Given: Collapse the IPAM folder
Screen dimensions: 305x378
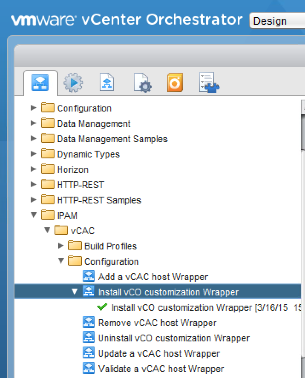Looking at the screenshot, I should pos(34,215).
